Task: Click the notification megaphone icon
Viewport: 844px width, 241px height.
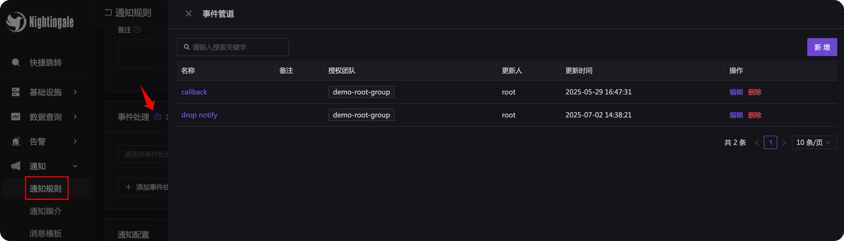Action: click(x=16, y=166)
